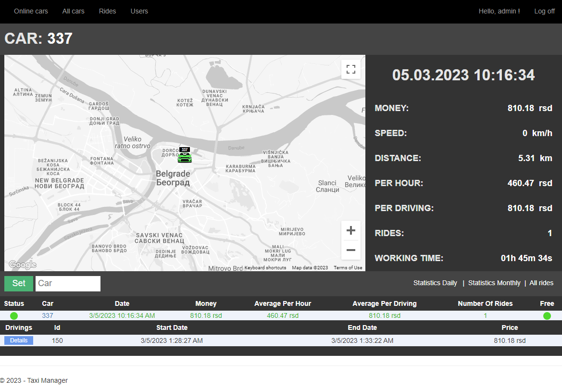Click the green Set button
The height and width of the screenshot is (390, 562).
(x=19, y=284)
